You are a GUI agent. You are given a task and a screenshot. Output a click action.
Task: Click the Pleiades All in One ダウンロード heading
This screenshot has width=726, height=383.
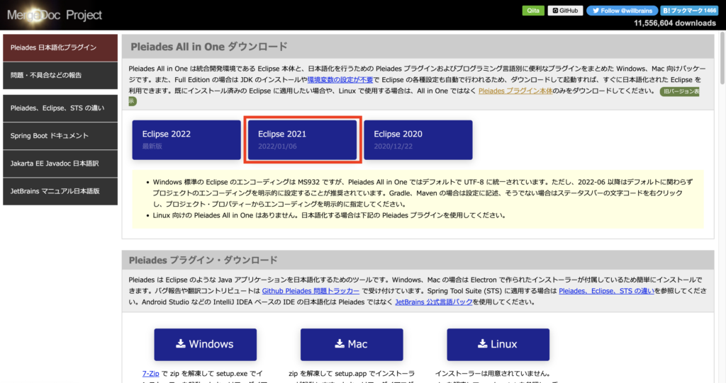209,47
